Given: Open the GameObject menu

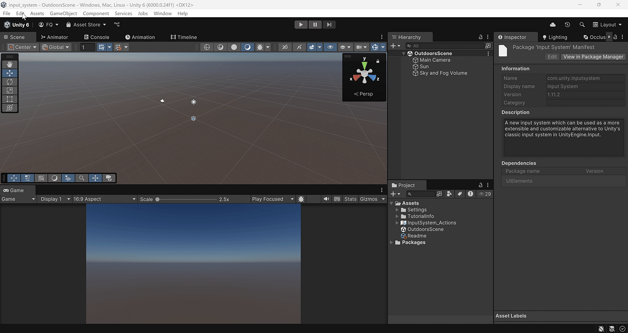Looking at the screenshot, I should click(x=63, y=13).
